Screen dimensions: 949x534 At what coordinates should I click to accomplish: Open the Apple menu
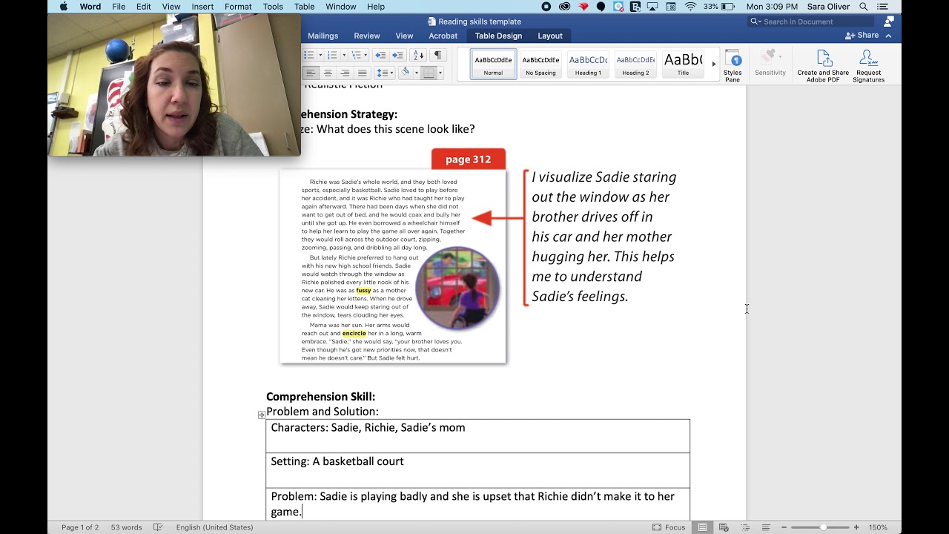point(63,7)
